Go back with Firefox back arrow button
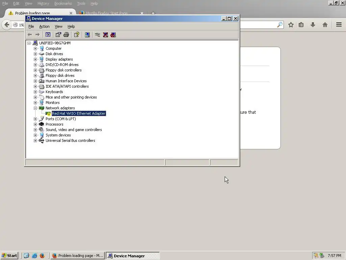This screenshot has height=260, width=346. click(x=7, y=25)
